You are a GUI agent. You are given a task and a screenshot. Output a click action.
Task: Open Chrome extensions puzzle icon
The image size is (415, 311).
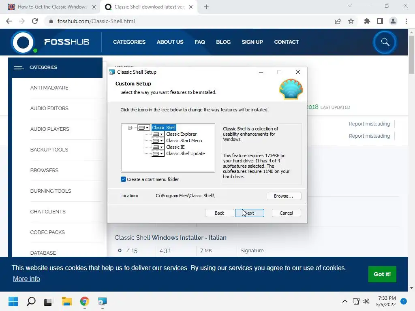click(x=367, y=21)
